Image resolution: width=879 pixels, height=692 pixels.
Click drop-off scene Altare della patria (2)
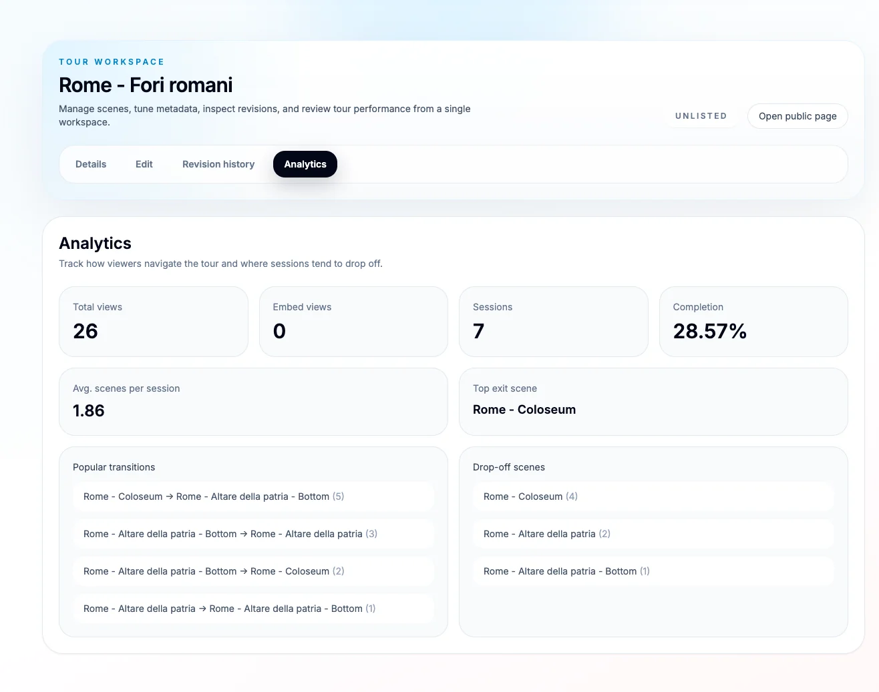(x=653, y=534)
